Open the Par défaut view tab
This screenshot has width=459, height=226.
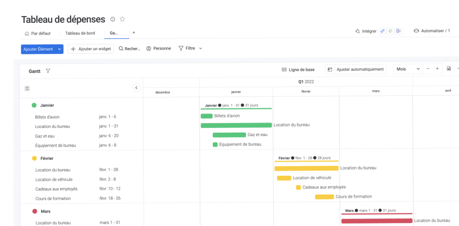38,33
